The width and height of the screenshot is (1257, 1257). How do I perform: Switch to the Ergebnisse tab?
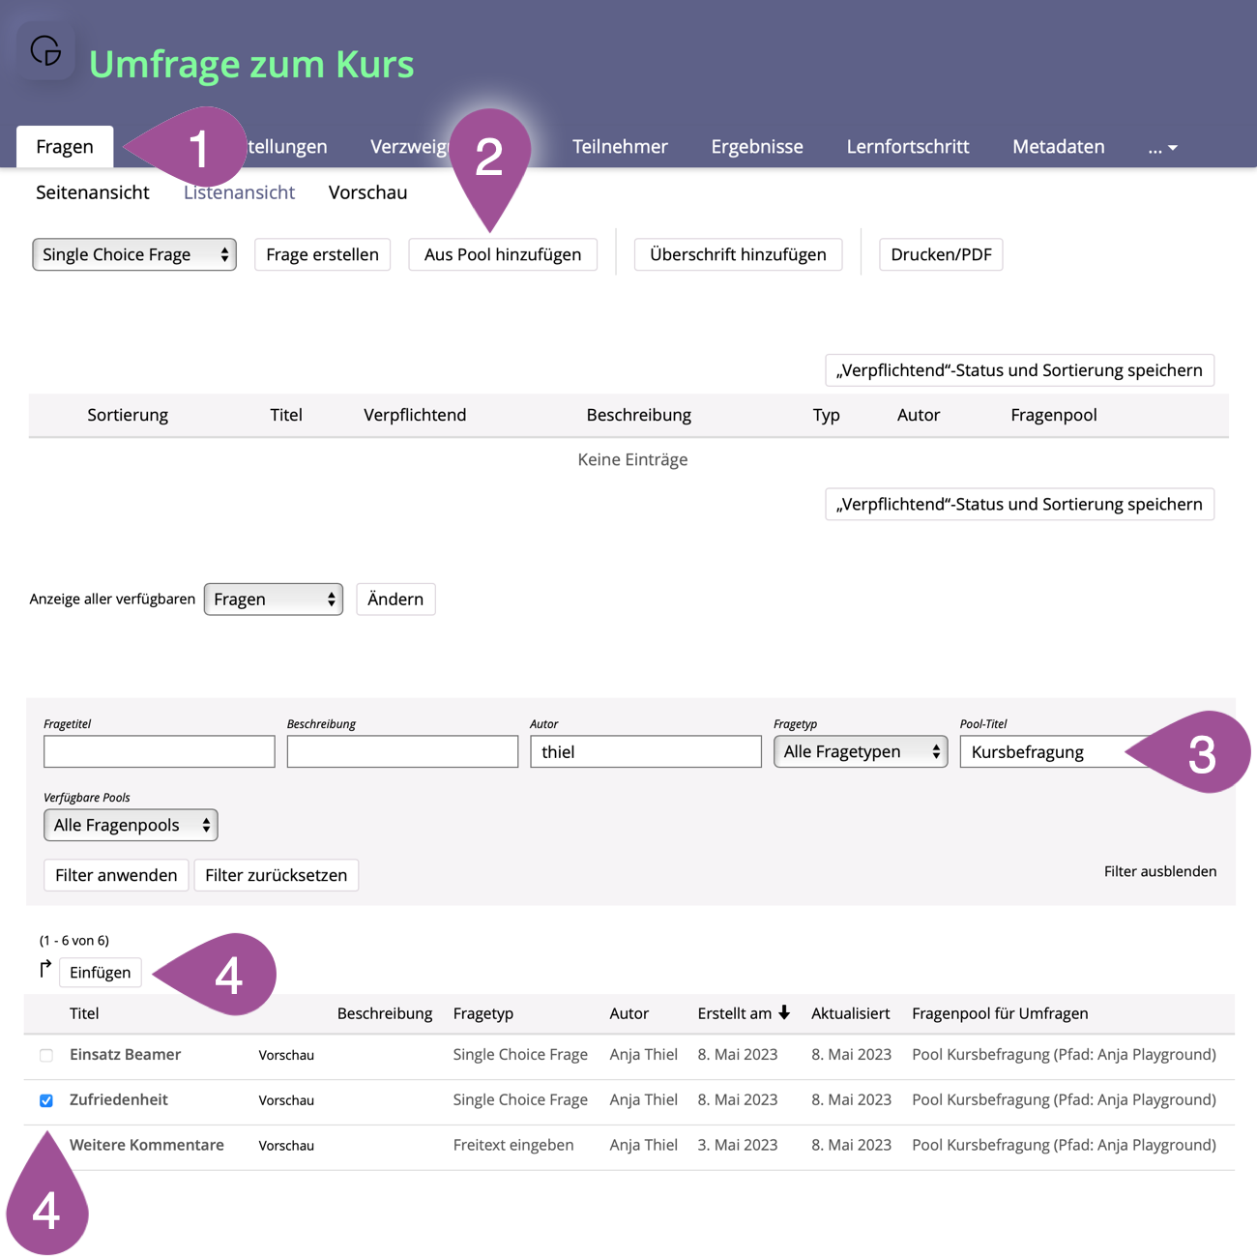[757, 147]
